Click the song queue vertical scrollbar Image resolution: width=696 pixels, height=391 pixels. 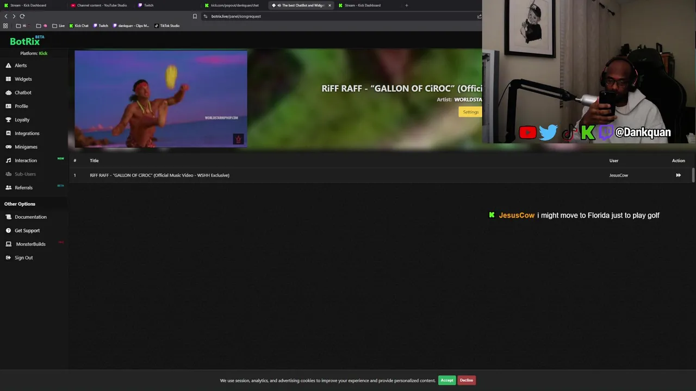[x=693, y=175]
